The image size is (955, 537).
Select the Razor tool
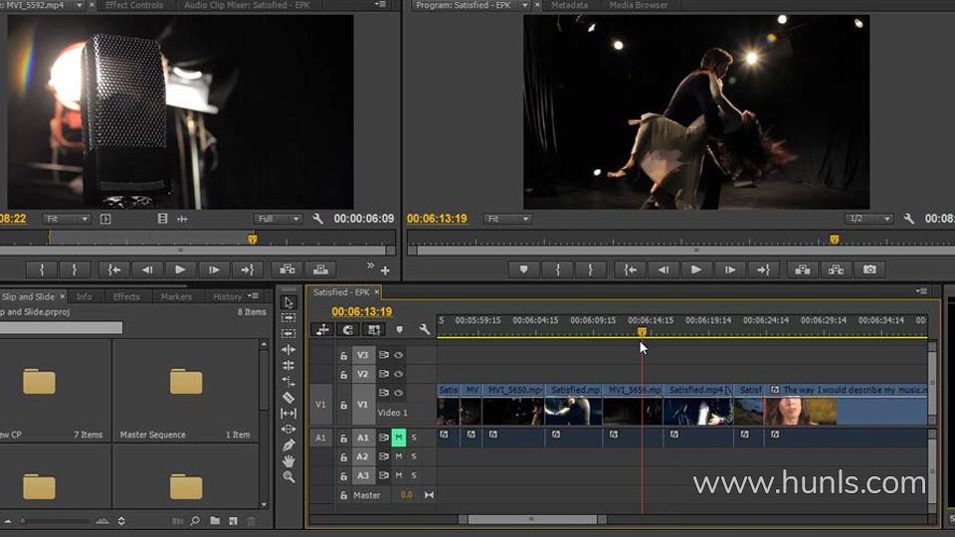288,398
